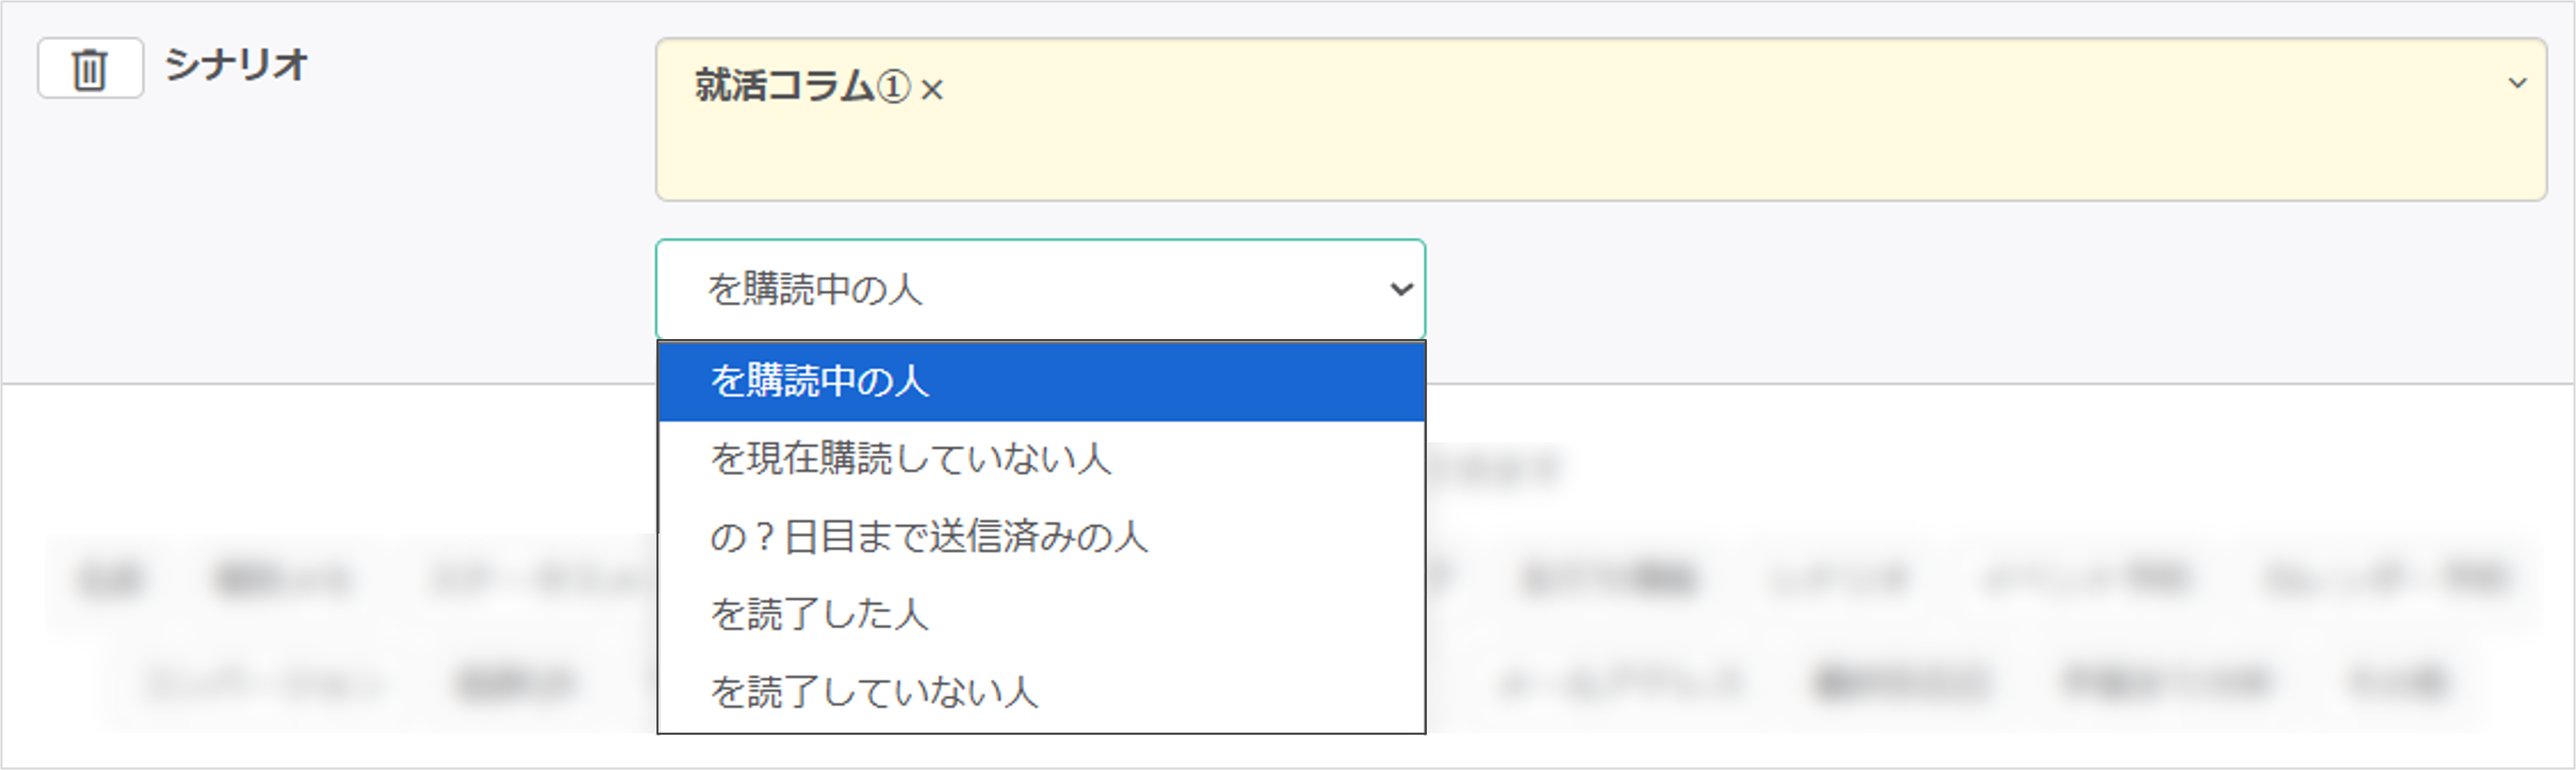Click empty area of yellow scenario field
Image resolution: width=2576 pixels, height=770 pixels.
1600,140
